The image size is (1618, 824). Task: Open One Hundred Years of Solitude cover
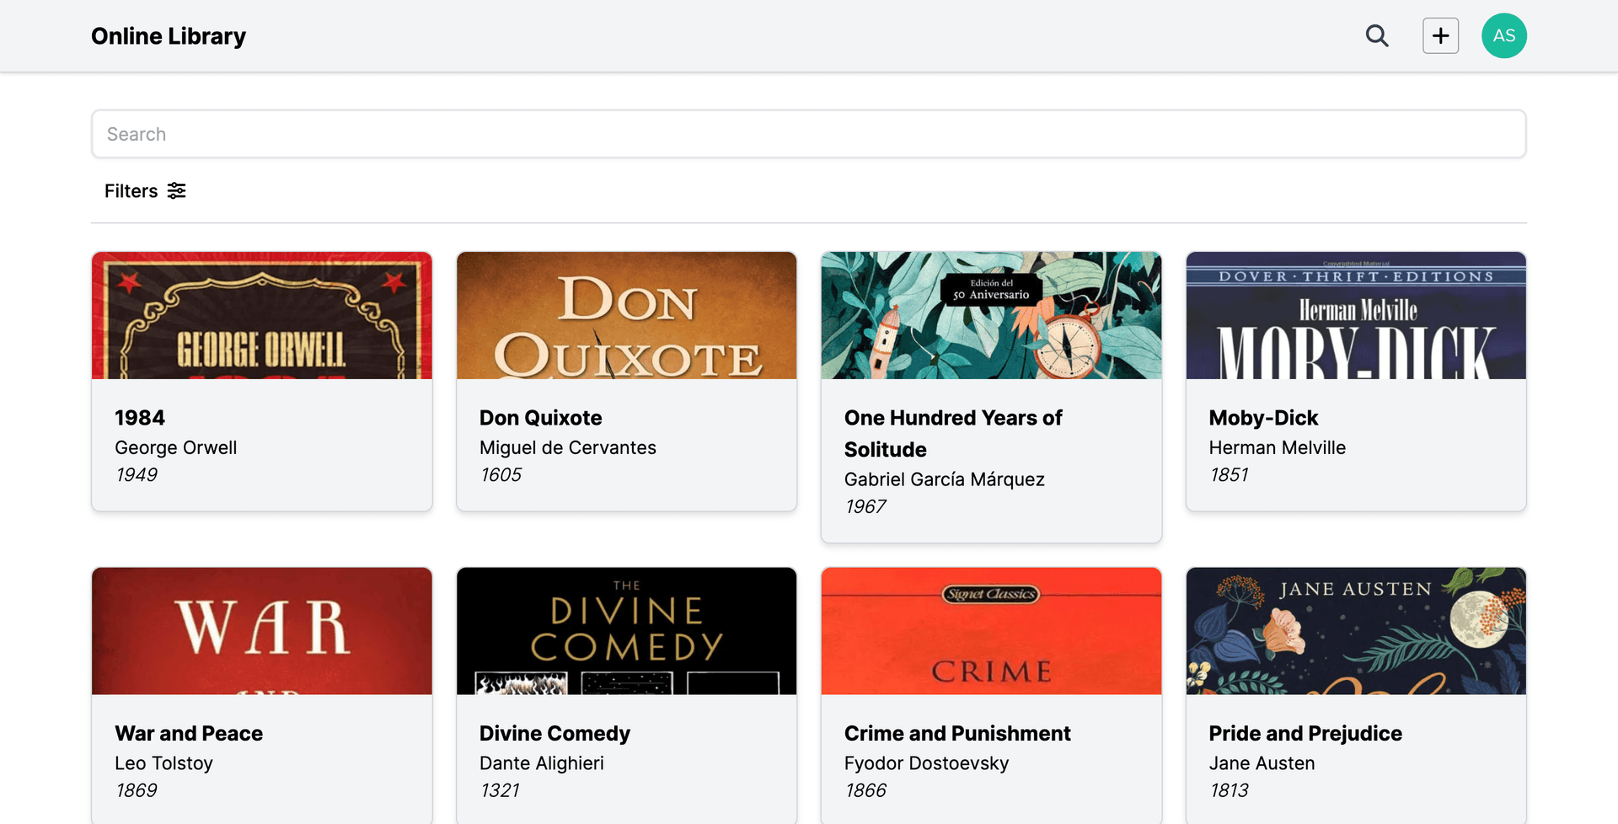992,315
